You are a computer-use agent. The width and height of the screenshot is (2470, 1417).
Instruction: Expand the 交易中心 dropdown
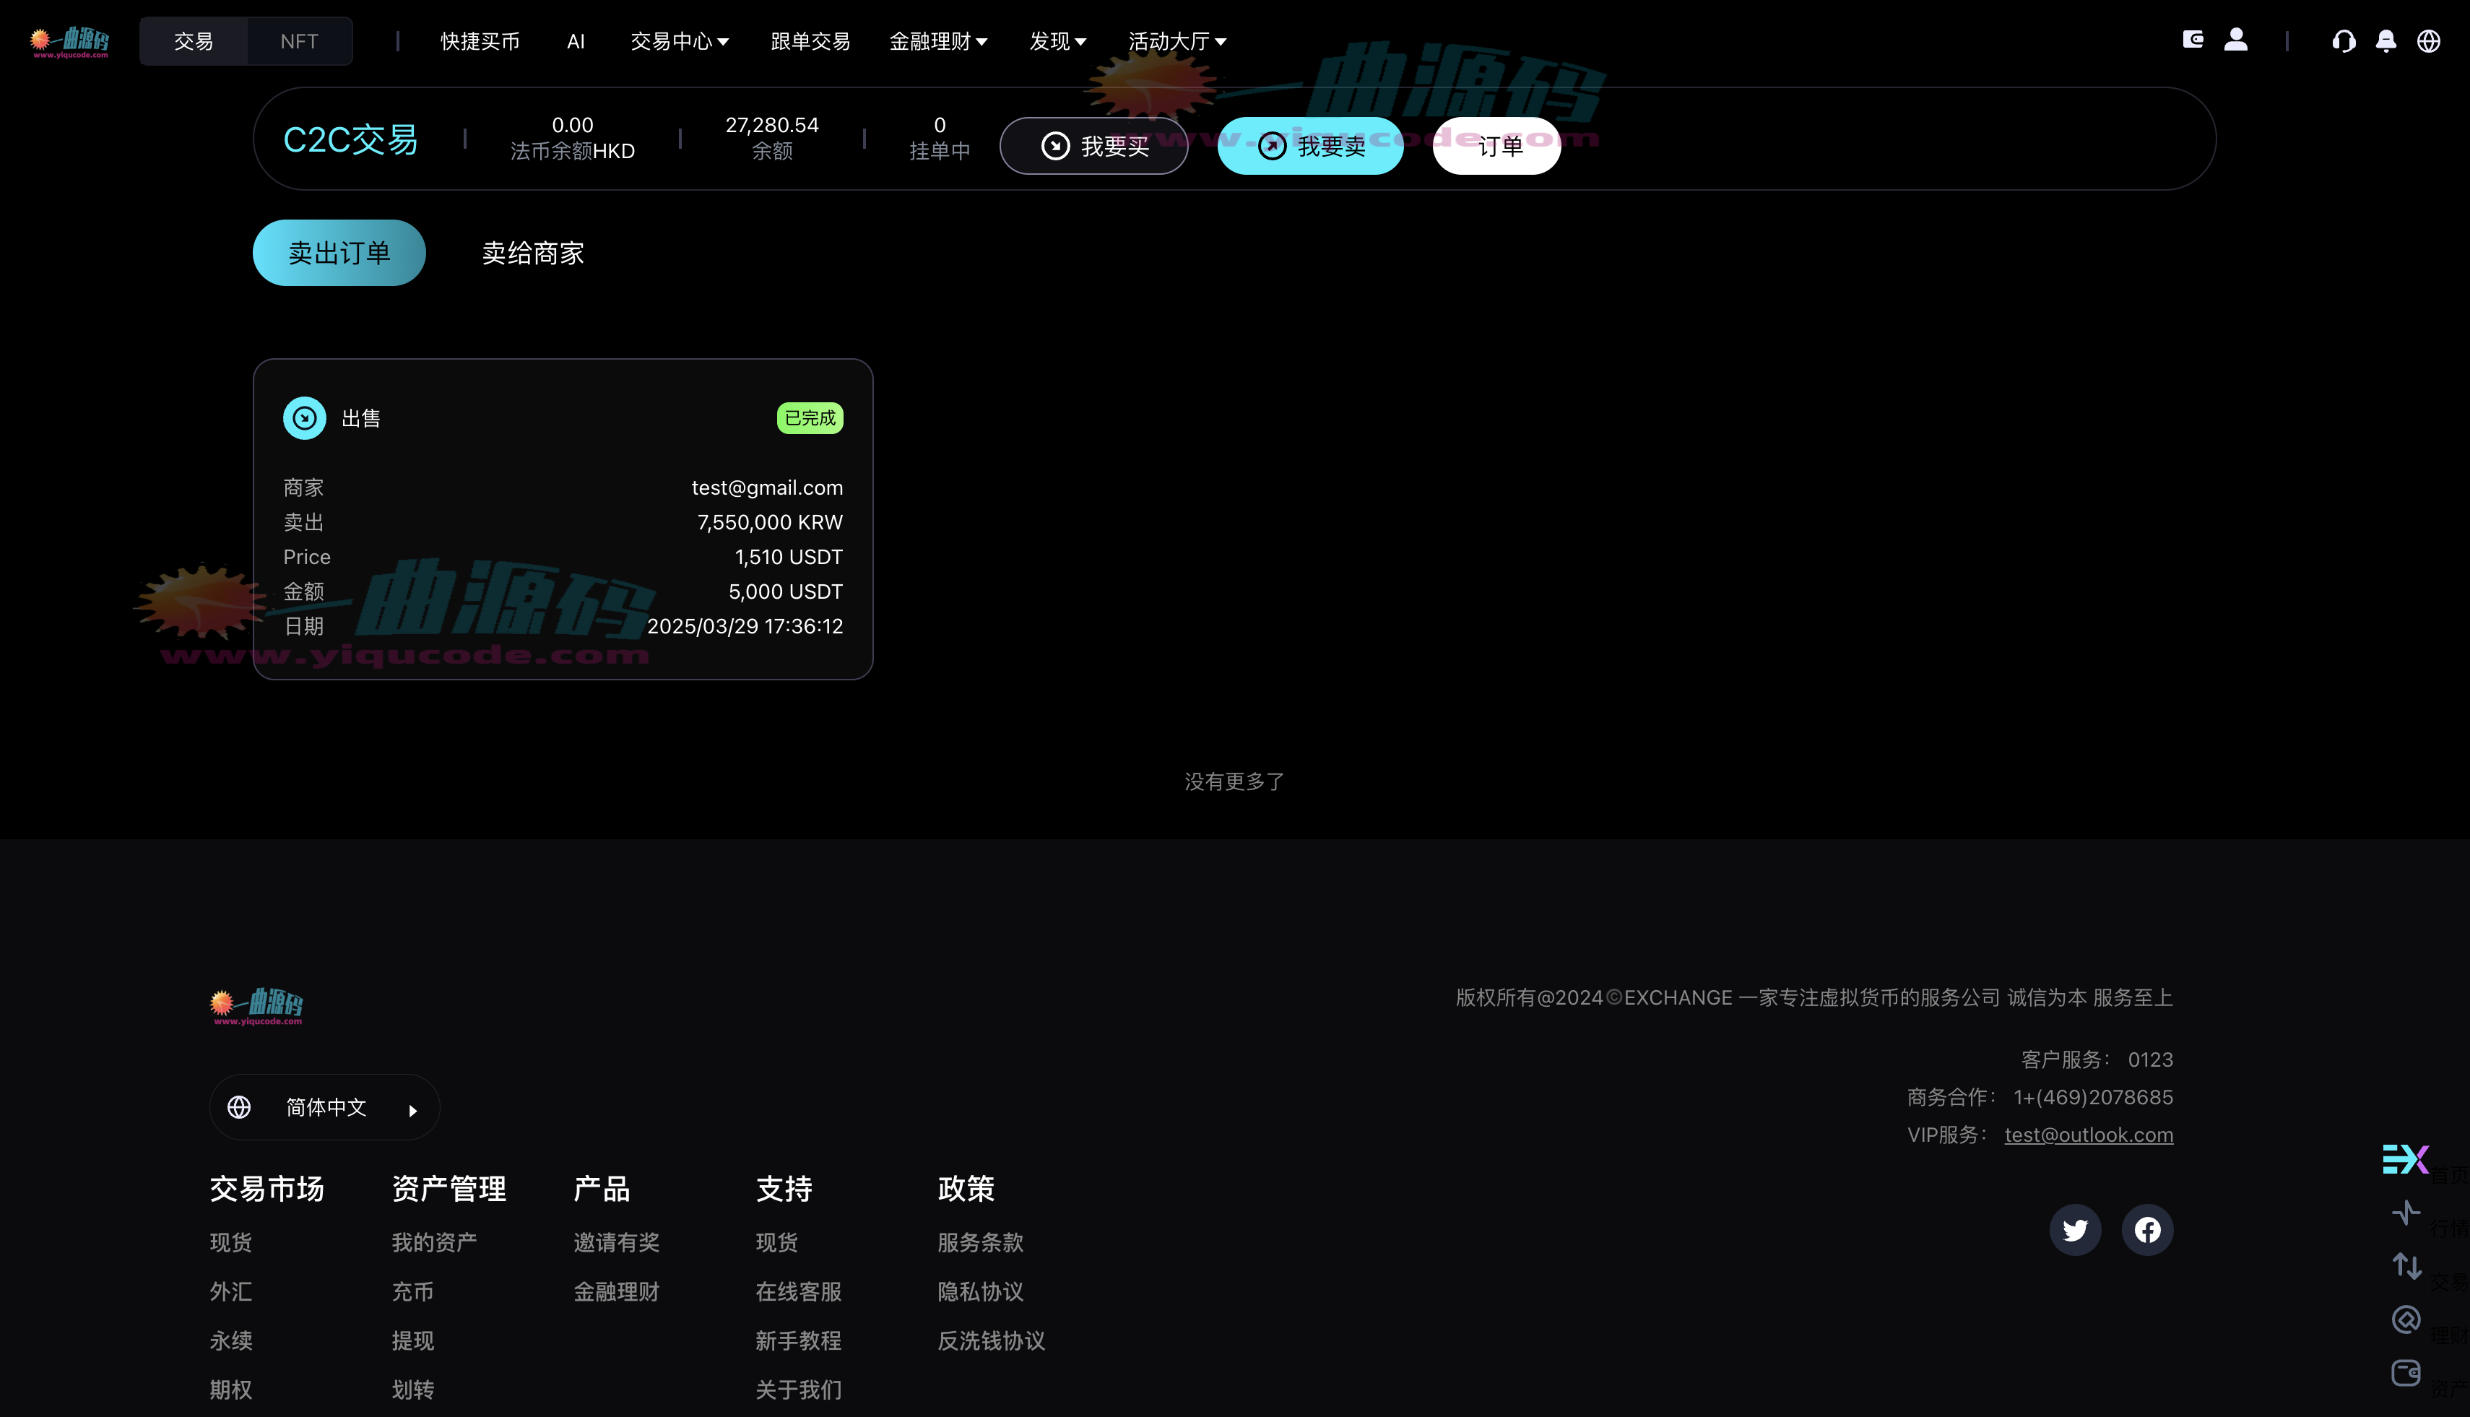pos(678,41)
